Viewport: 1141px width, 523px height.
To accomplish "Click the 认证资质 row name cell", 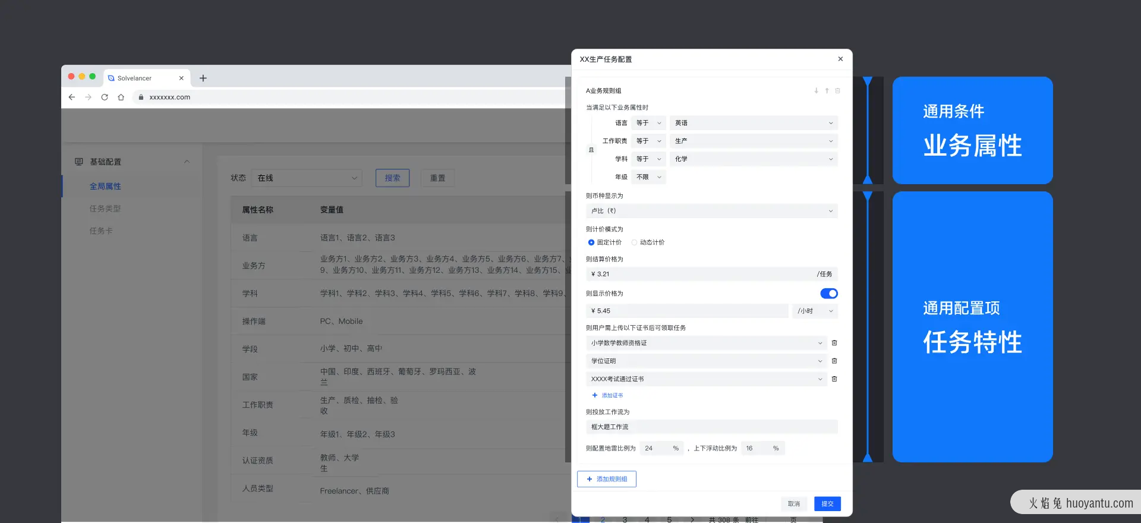I will click(257, 460).
